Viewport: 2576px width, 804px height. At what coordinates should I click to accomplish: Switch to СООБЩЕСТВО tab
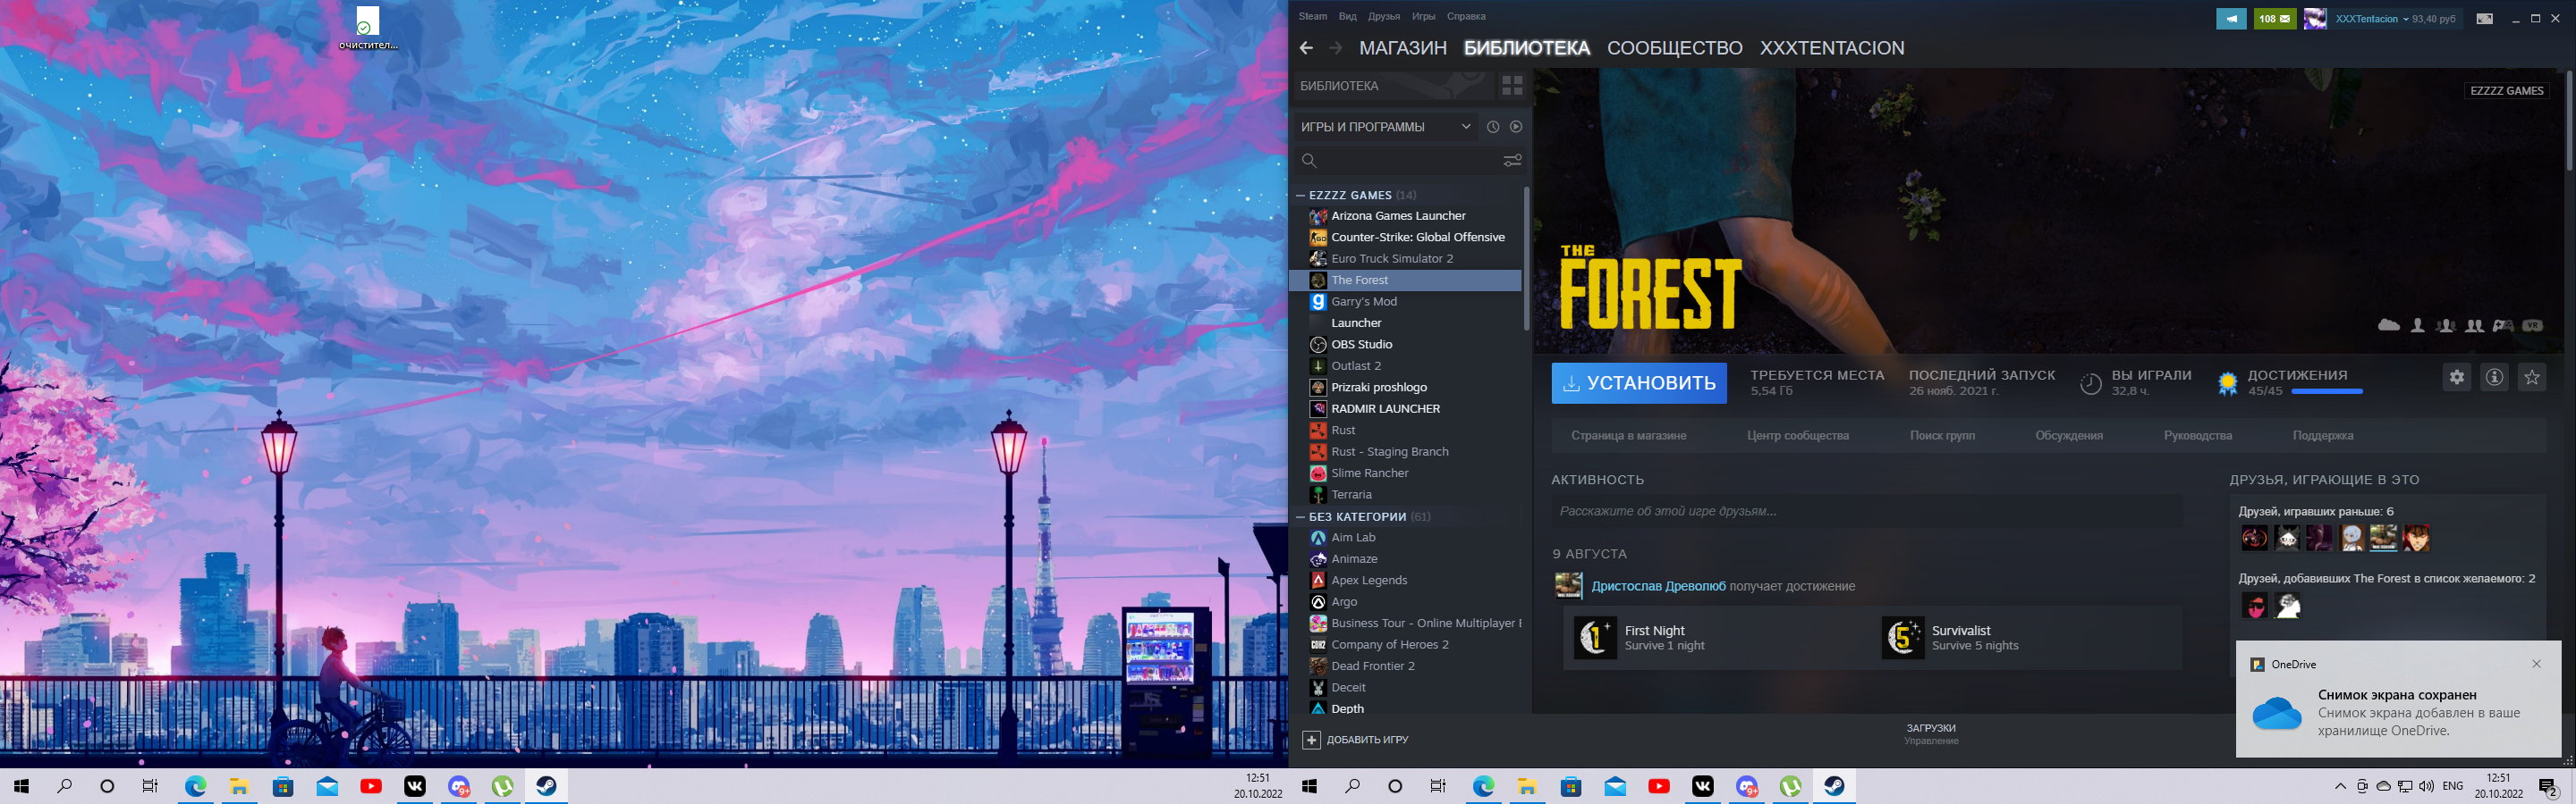click(x=1674, y=48)
